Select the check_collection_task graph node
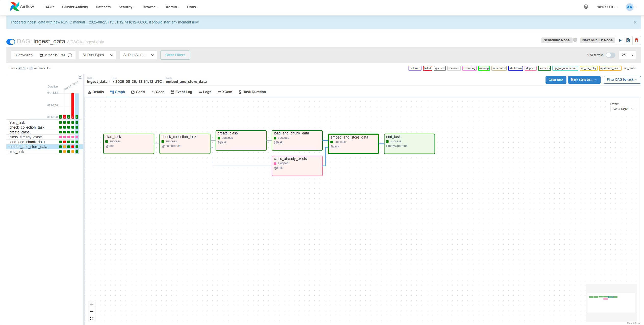 pyautogui.click(x=185, y=144)
